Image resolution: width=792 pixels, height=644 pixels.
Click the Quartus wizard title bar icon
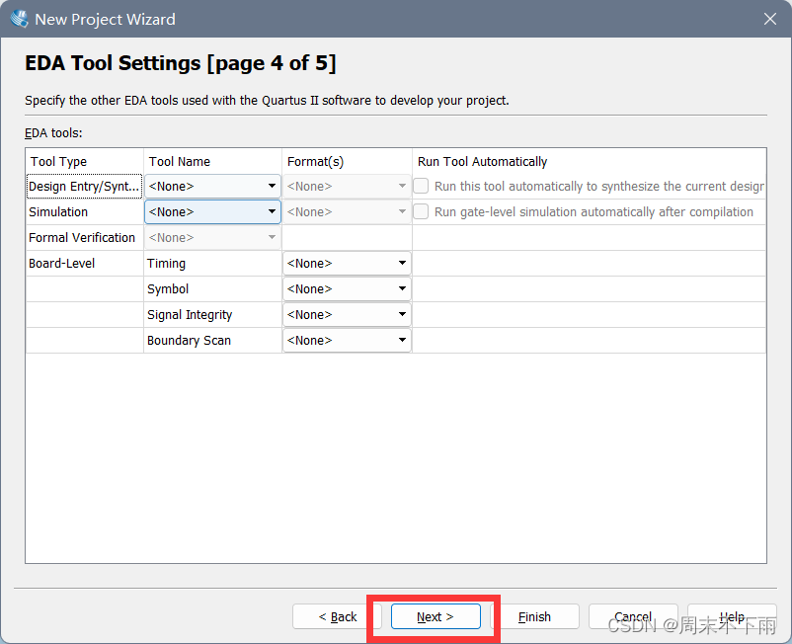[19, 19]
